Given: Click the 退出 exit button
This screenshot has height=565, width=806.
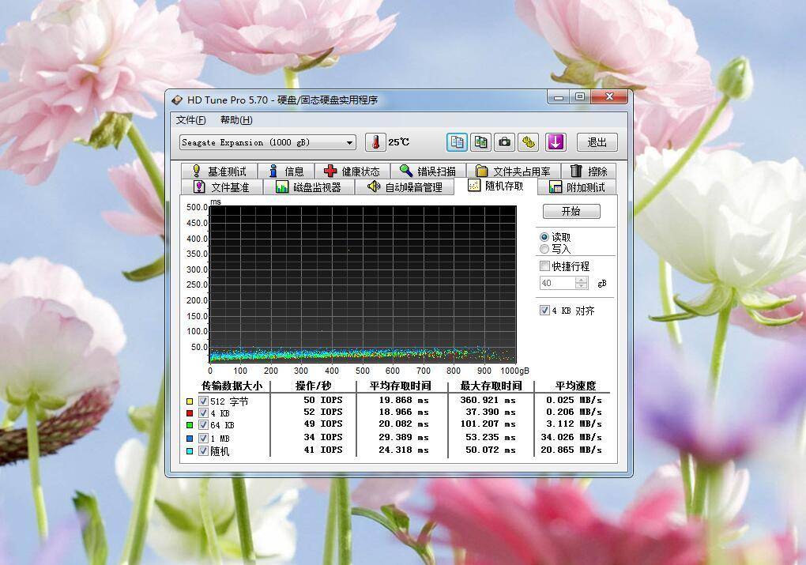Looking at the screenshot, I should 597,142.
